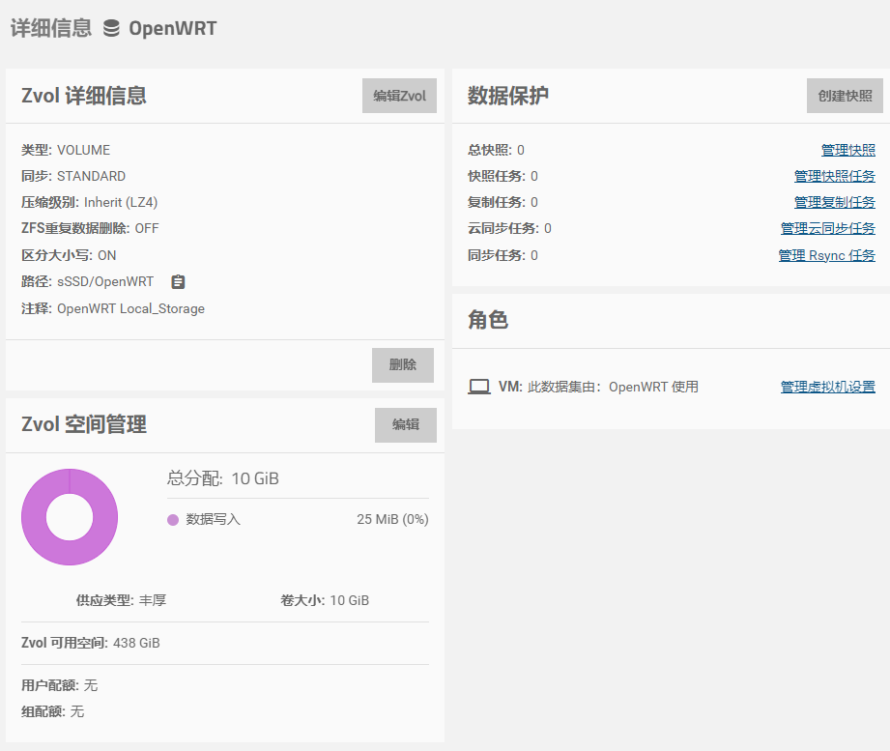Image resolution: width=890 pixels, height=751 pixels.
Task: Open the 编辑Zvol dialog
Action: (399, 95)
